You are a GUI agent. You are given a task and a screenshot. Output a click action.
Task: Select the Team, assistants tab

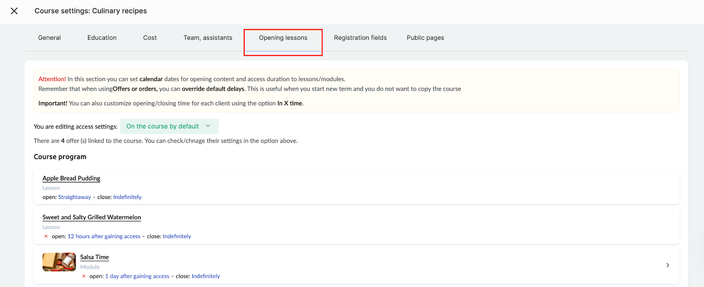tap(208, 38)
